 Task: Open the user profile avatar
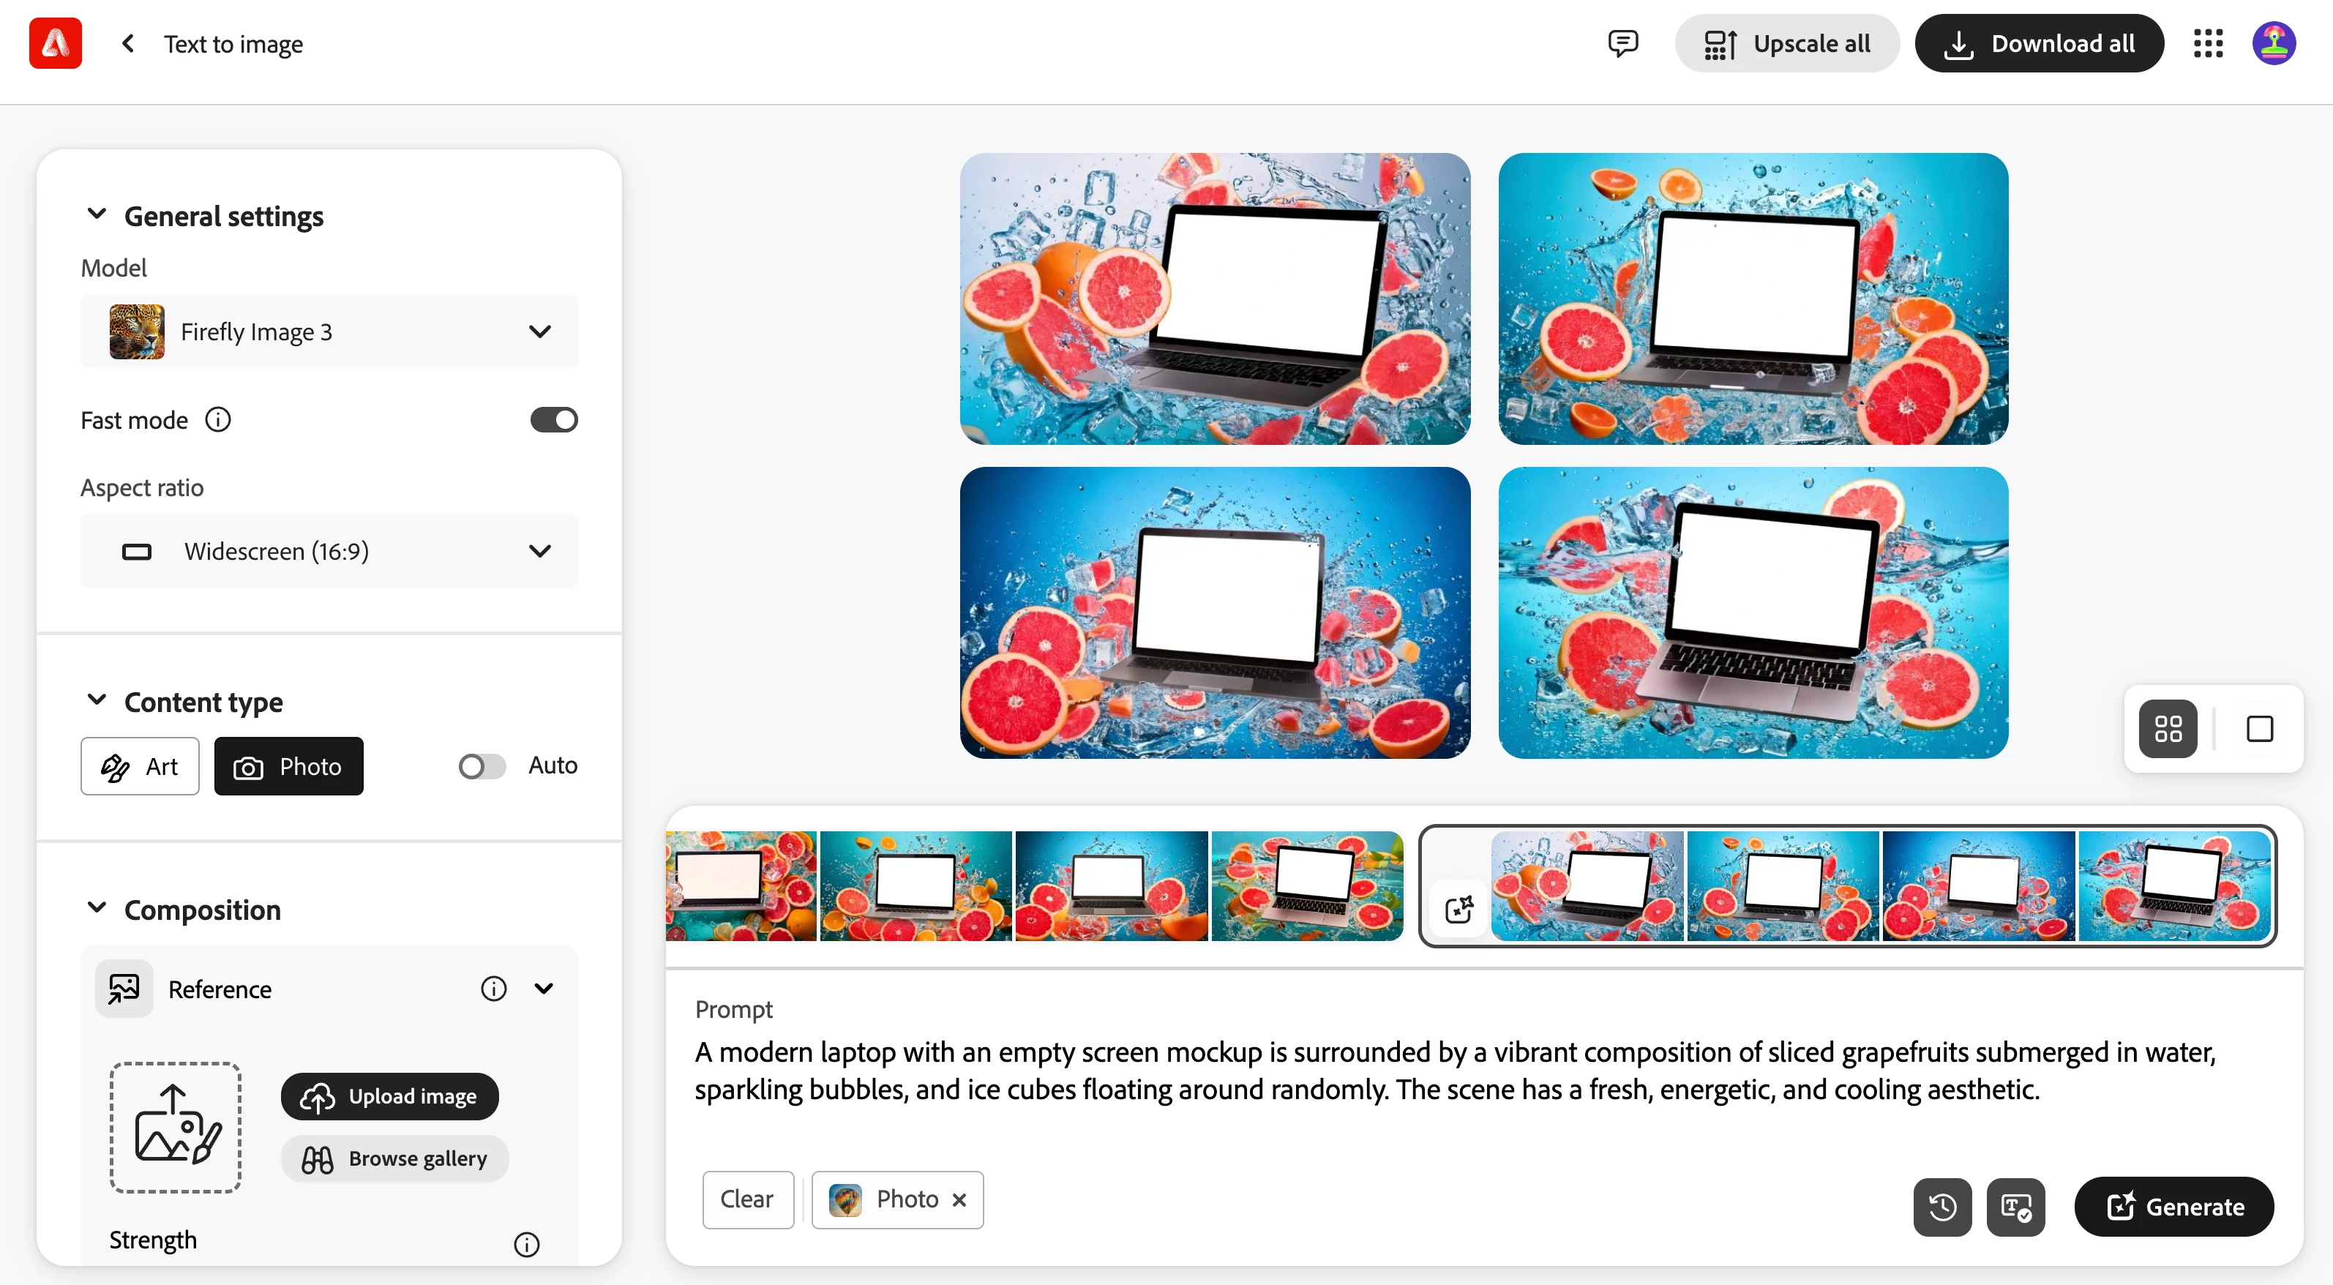pos(2273,43)
